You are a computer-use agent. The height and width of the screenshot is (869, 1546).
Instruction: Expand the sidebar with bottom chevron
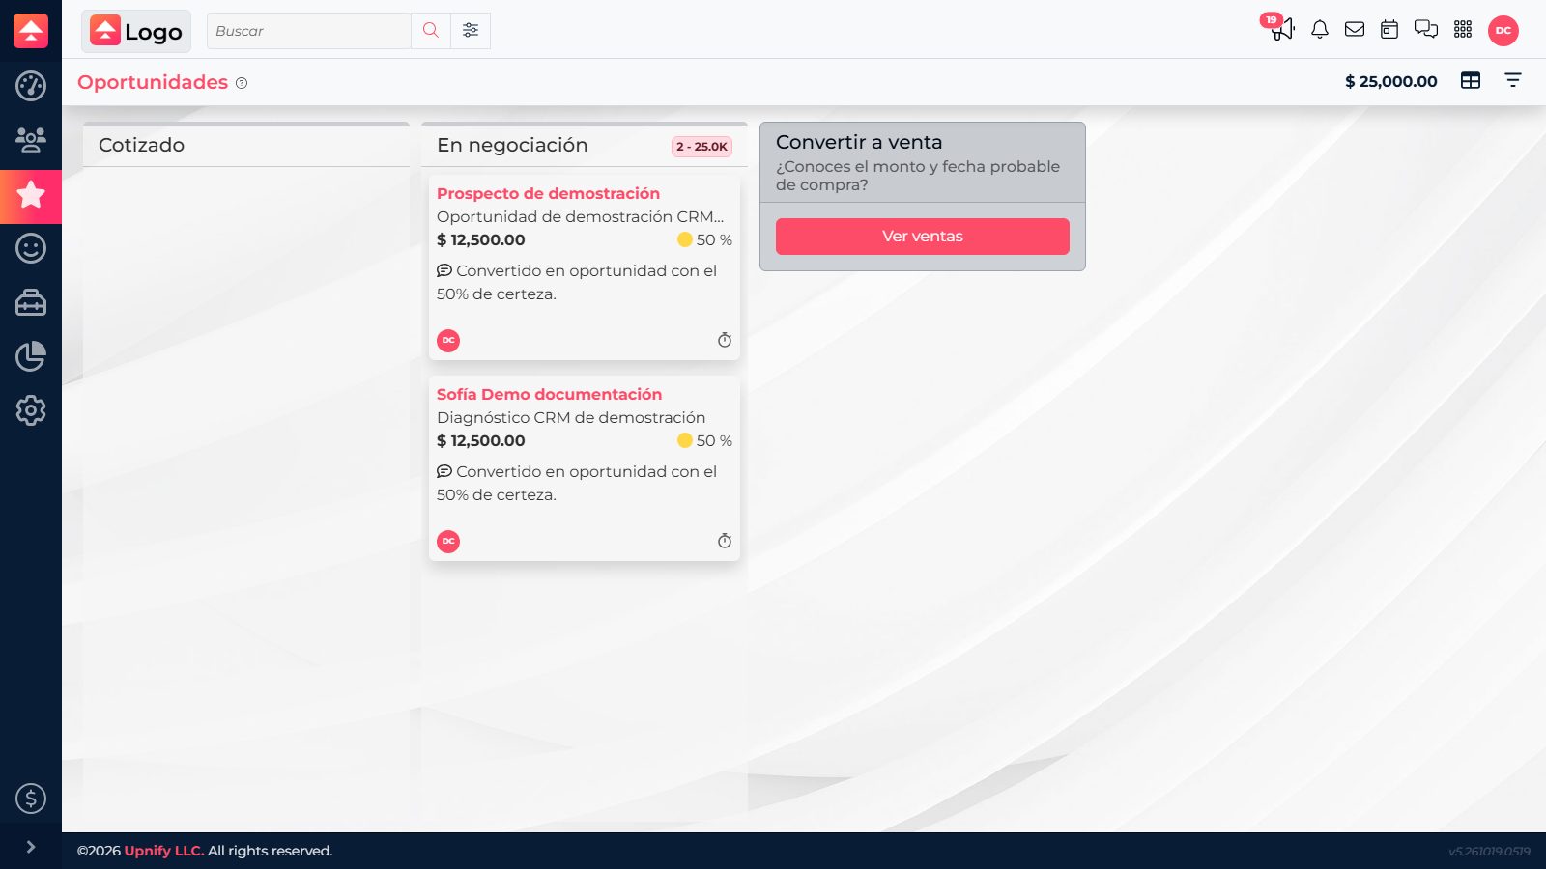[31, 847]
